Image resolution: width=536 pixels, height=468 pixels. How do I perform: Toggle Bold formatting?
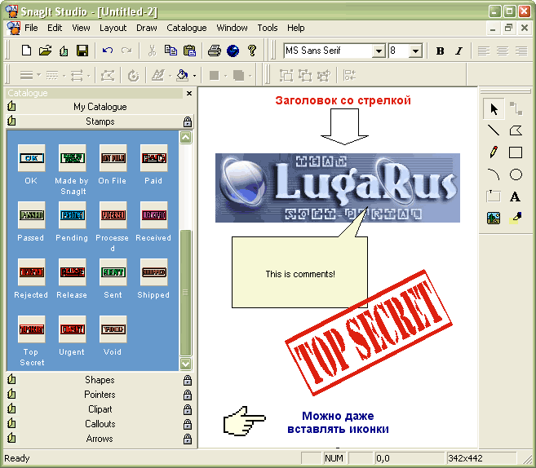pyautogui.click(x=441, y=51)
